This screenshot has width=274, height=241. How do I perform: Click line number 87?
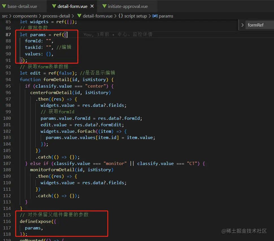pyautogui.click(x=8, y=34)
